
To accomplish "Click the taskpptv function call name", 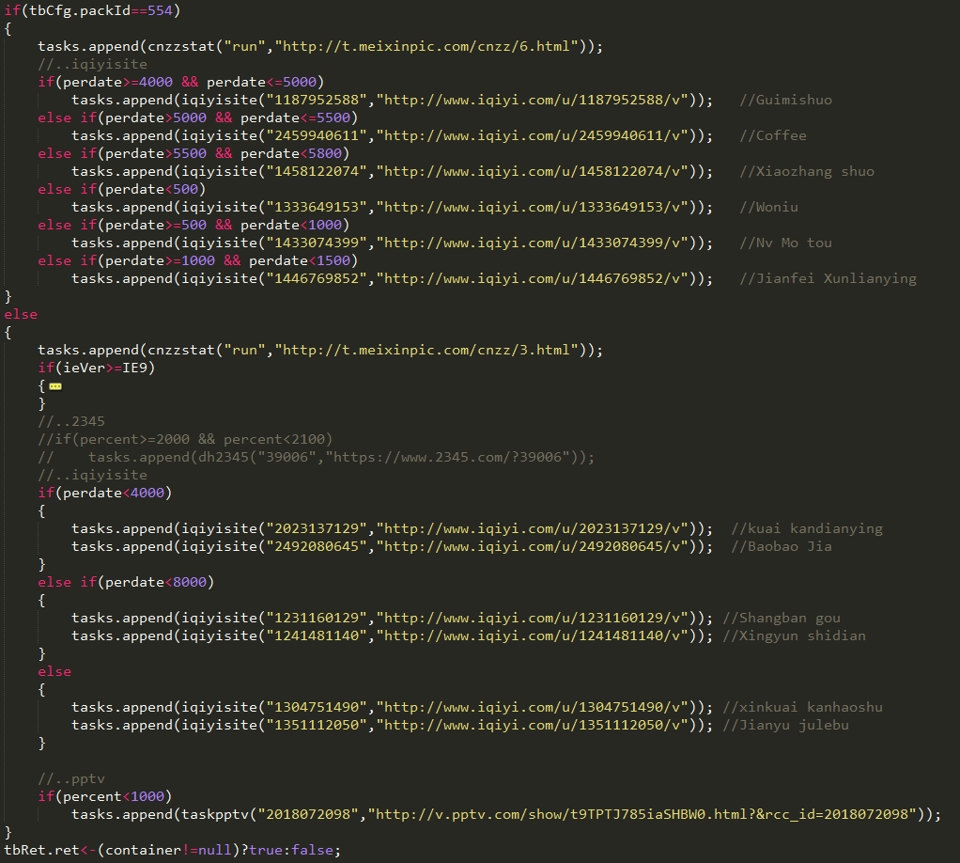I will point(214,814).
